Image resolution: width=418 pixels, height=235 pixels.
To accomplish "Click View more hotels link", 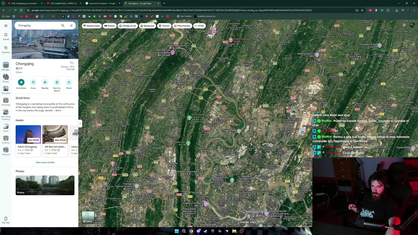I will (45, 162).
